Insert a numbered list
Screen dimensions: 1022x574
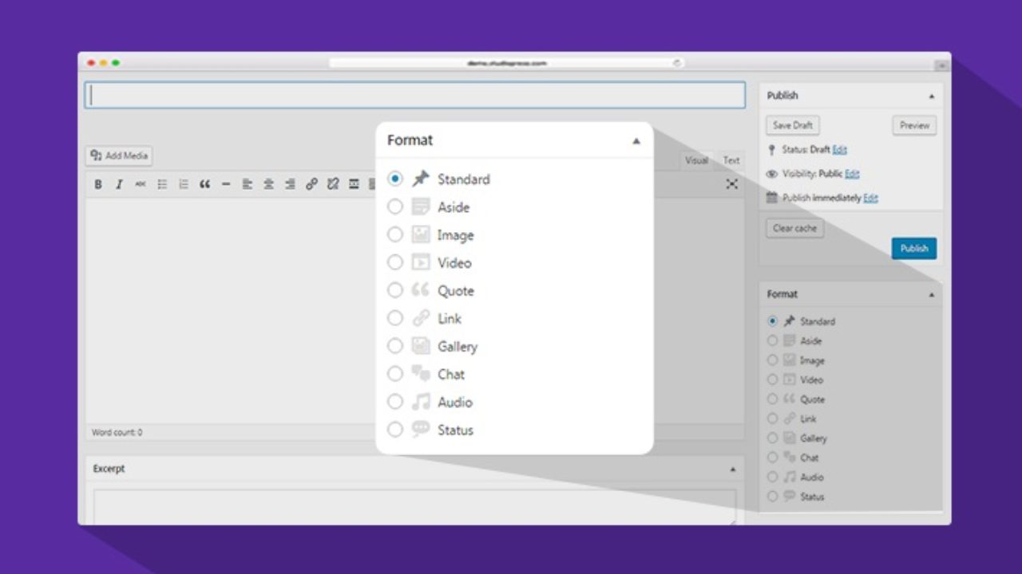tap(183, 184)
